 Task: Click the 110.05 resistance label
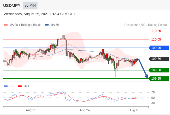click(156, 39)
